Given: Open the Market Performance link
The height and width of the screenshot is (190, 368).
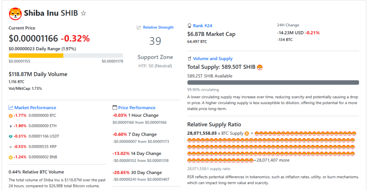Looking at the screenshot, I should pos(35,108).
